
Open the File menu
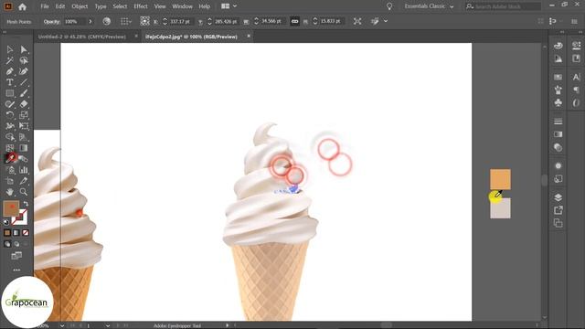click(45, 6)
